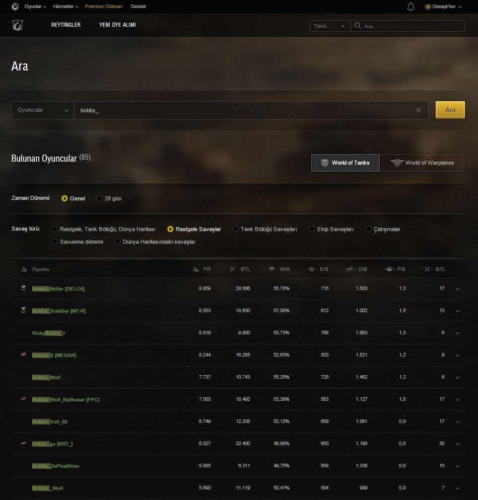Viewport: 478px width, 500px height.
Task: Select the 28 gün time period
Action: [100, 198]
